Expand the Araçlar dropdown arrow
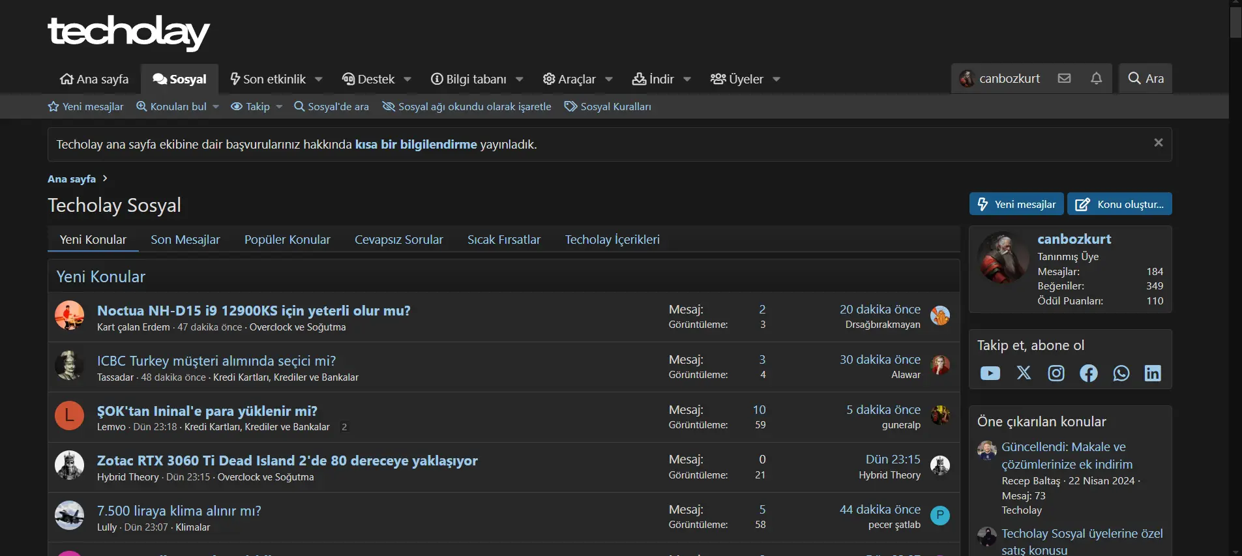This screenshot has height=556, width=1242. click(x=609, y=80)
